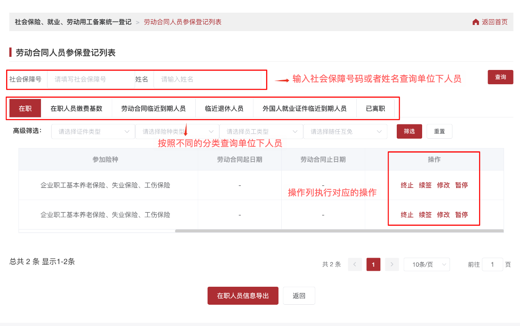Click the next page arrow in pagination
Screen dimensions: 520x326
tap(391, 264)
